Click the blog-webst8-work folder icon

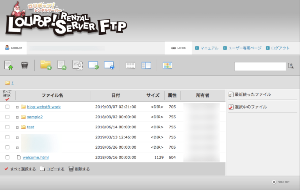click(x=23, y=107)
